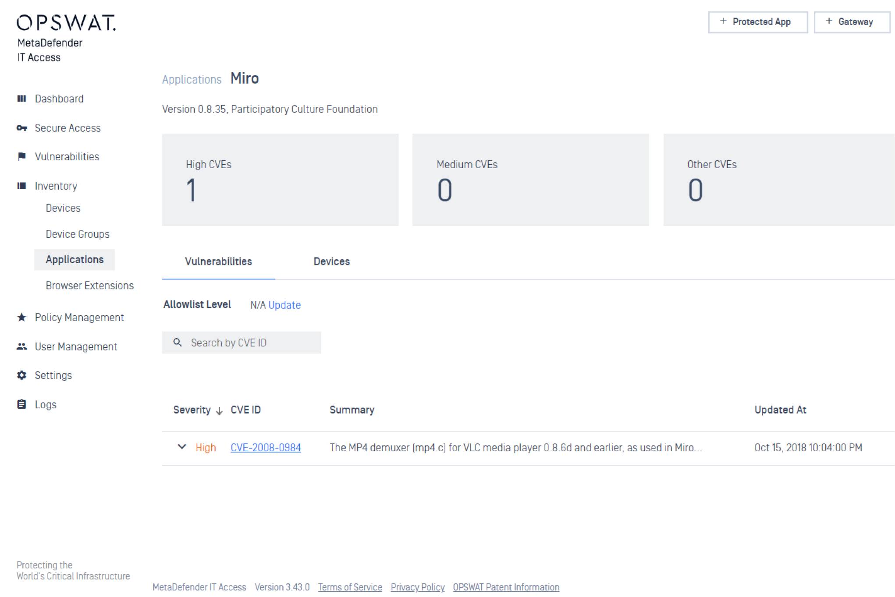
Task: Click the search magnifier icon
Action: [178, 343]
